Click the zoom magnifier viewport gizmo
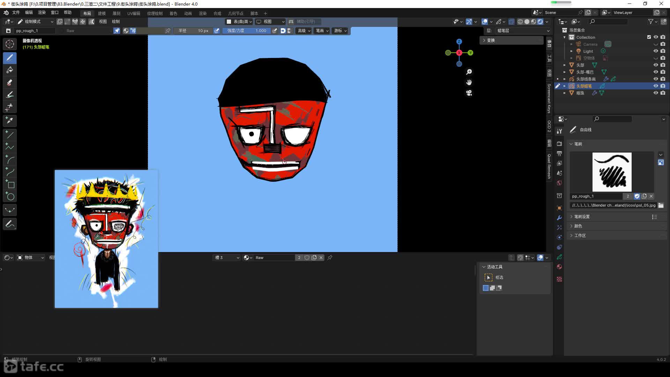Viewport: 670px width, 377px height. click(x=469, y=72)
